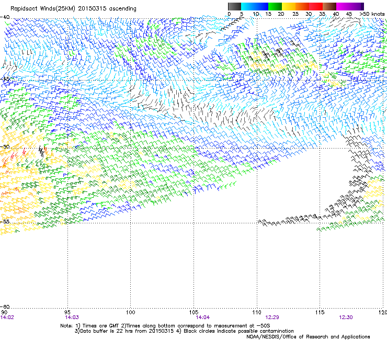Click the purple '14:04' time label
This screenshot has width=387, height=340.
202,318
